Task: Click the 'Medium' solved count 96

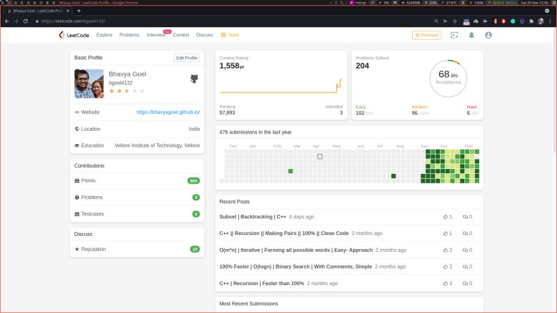Action: point(414,113)
